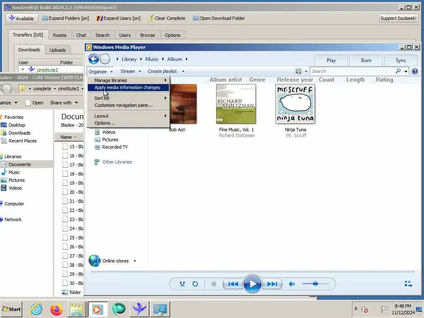This screenshot has height=318, width=424.
Task: Switch to the Sync tab
Action: pos(401,60)
